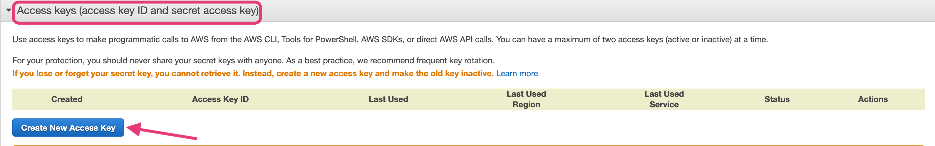The image size is (935, 146).
Task: Collapse the Access keys section triangle
Action: [8, 10]
